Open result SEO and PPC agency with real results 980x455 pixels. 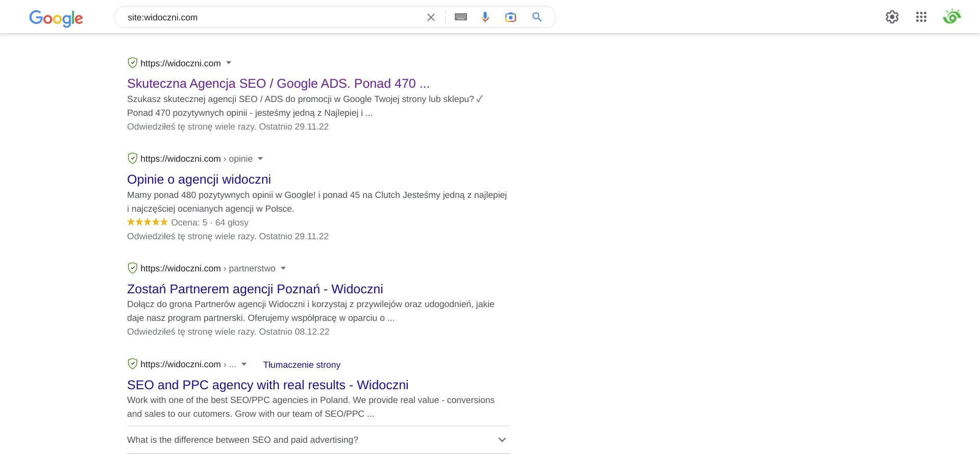[267, 385]
